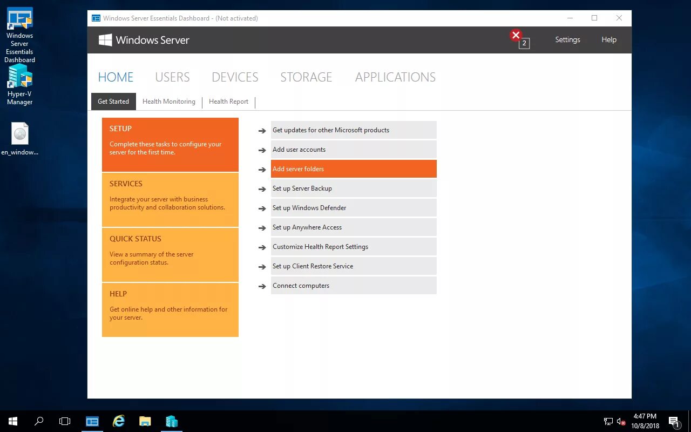Click the arrow beside Set up Windows Defender
Image resolution: width=691 pixels, height=432 pixels.
tap(262, 208)
